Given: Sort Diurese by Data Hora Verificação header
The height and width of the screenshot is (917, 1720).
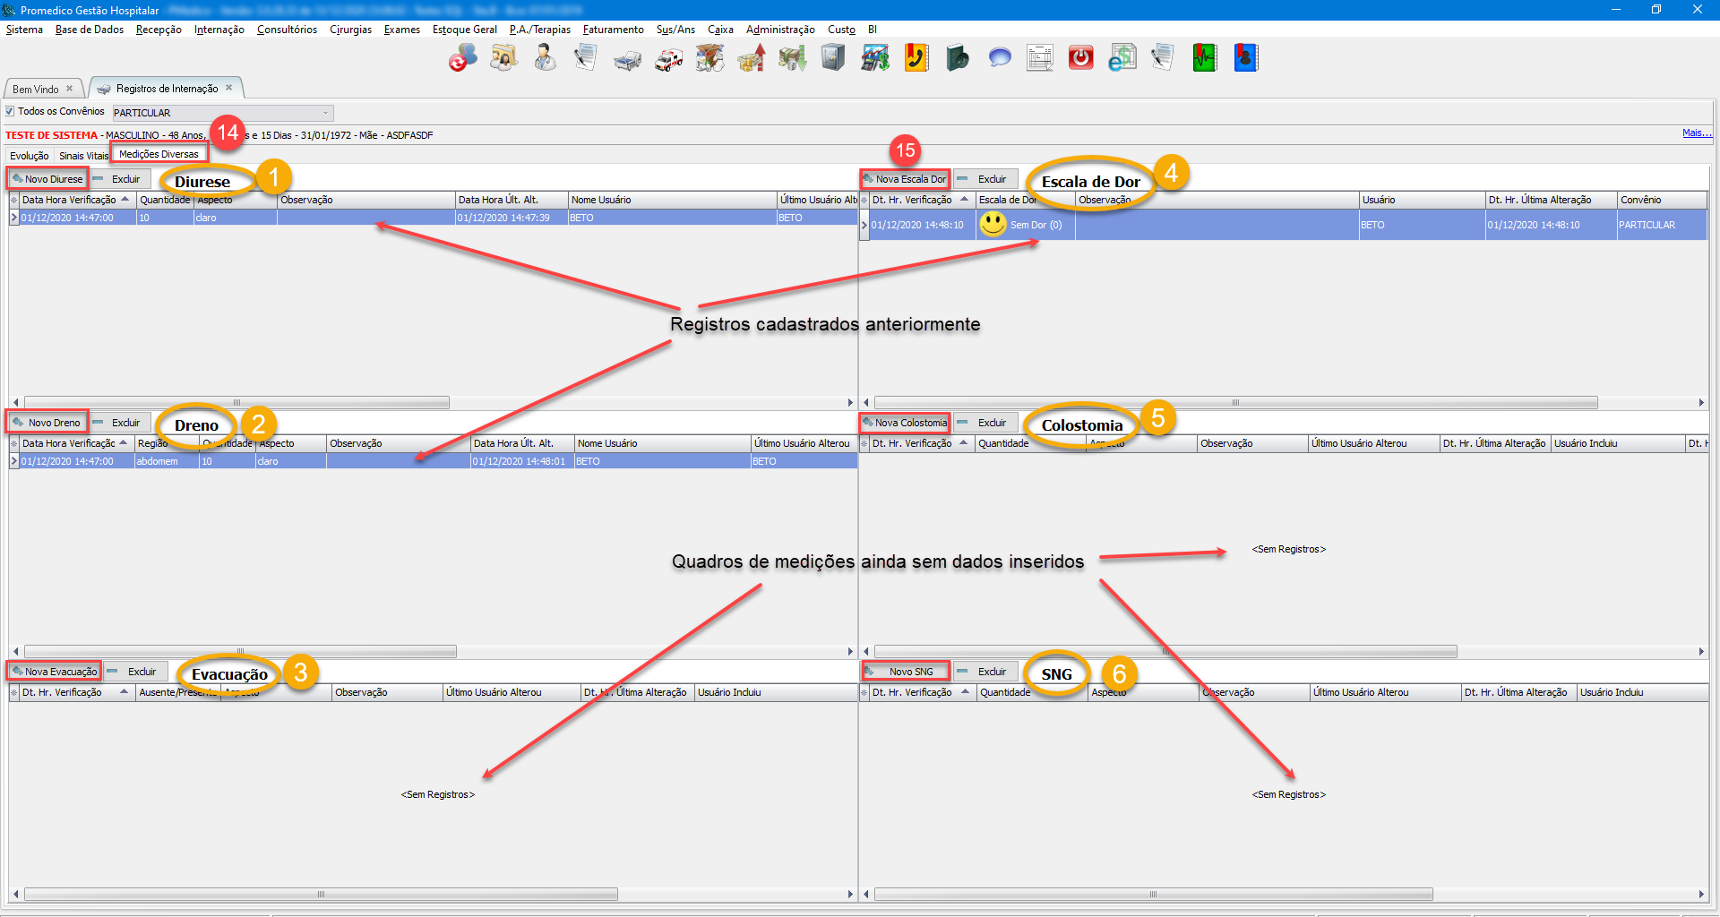Looking at the screenshot, I should 70,200.
